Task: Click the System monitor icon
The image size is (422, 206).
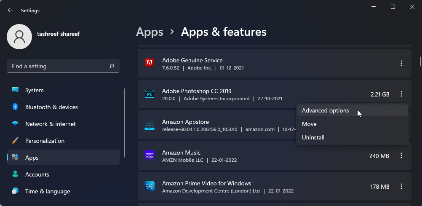Action: pyautogui.click(x=15, y=90)
